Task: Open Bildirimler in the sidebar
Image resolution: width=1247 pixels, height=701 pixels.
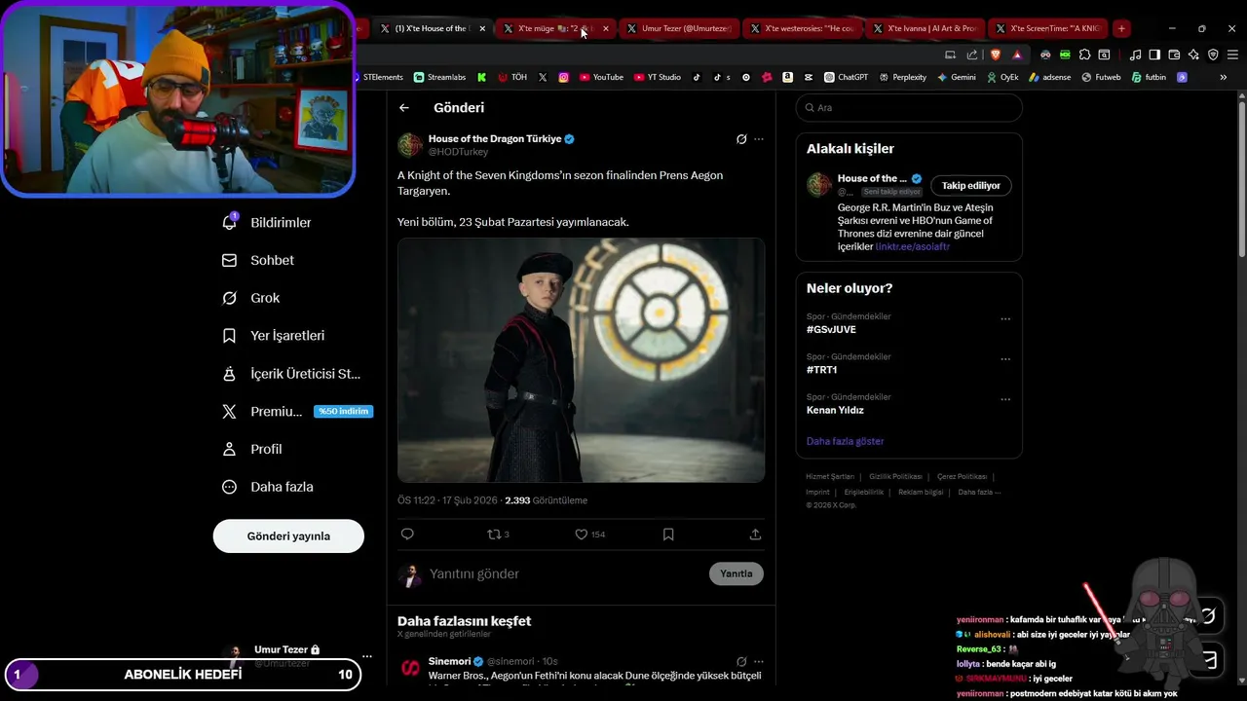Action: click(x=268, y=223)
